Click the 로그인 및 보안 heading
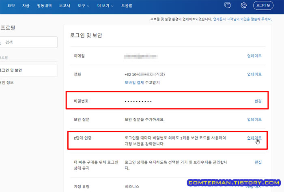Viewport: 284px width, 192px height. coord(86,35)
